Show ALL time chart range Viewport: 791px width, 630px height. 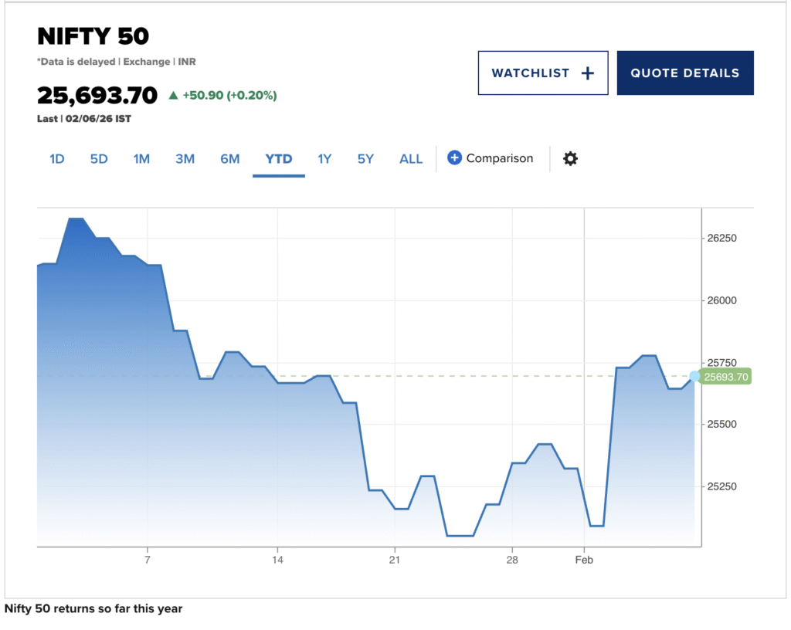(411, 159)
